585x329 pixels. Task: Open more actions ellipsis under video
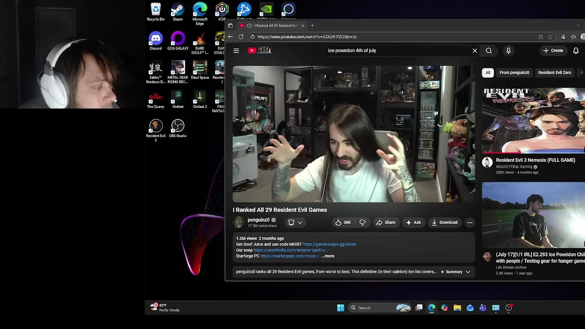click(470, 223)
